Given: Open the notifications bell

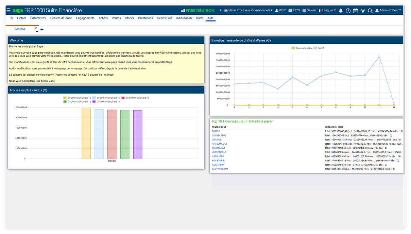Looking at the screenshot, I should pos(341,11).
